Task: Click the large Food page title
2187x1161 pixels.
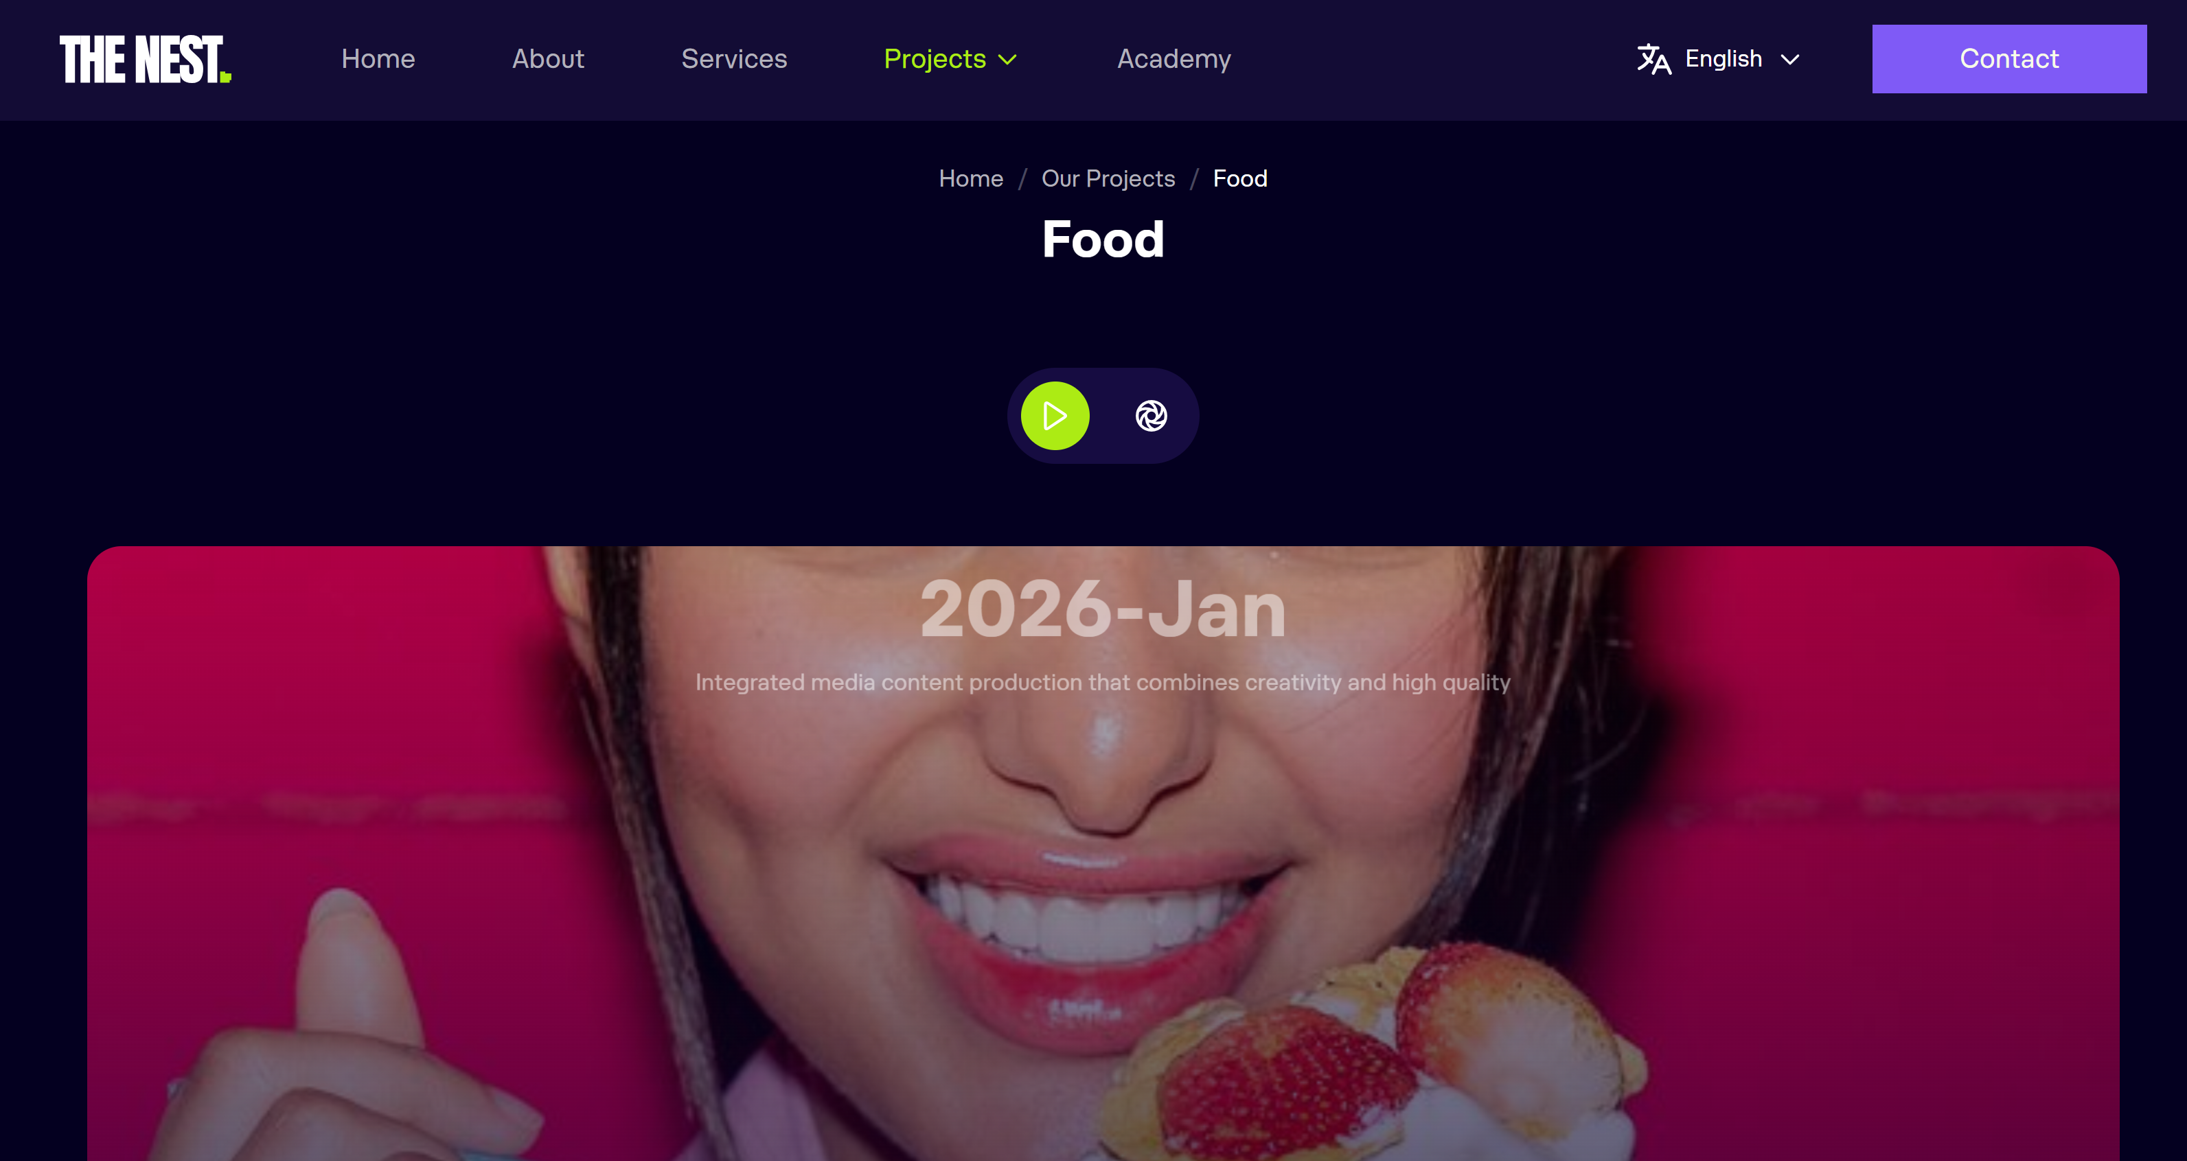Action: (x=1103, y=239)
